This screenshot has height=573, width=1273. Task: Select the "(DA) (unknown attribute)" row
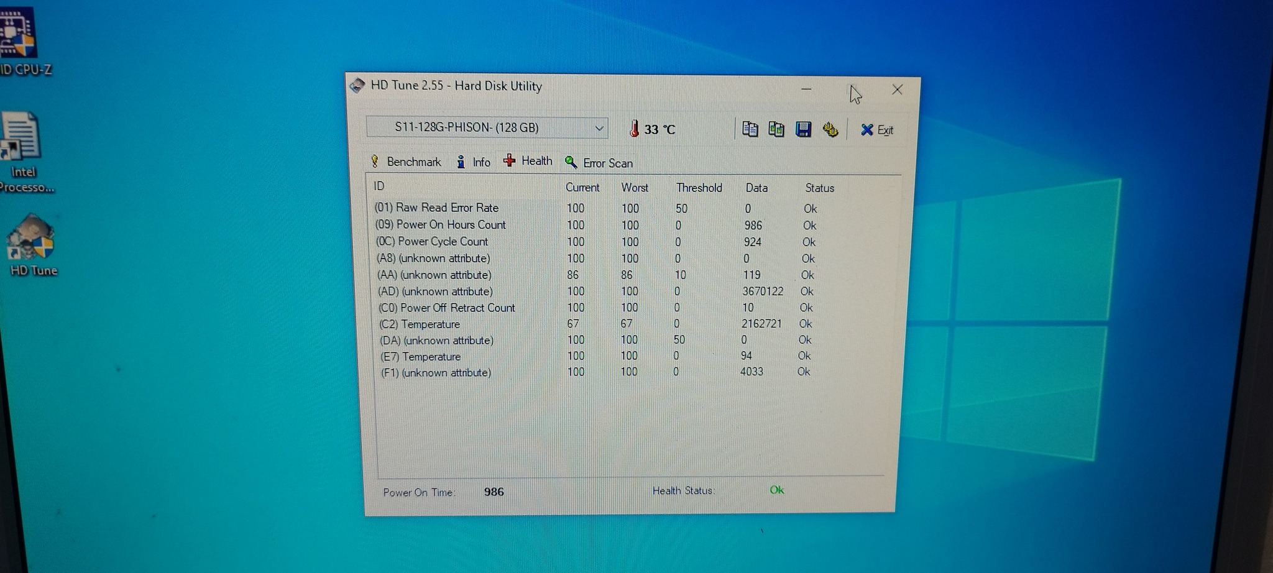597,340
